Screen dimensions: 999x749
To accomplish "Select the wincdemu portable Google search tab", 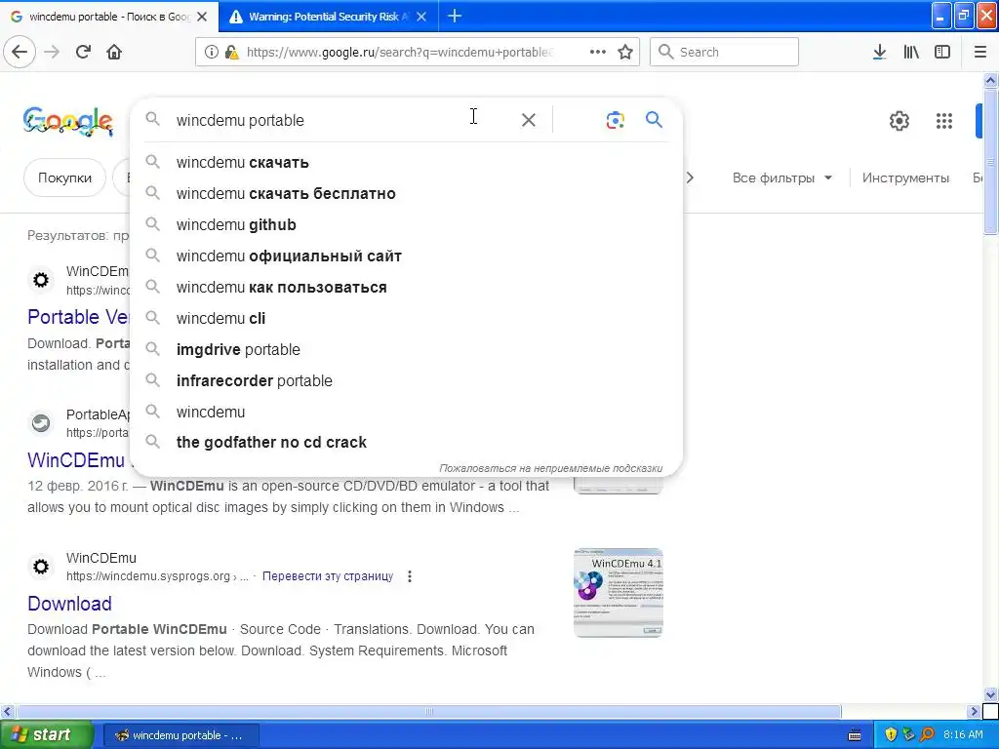I will click(x=108, y=17).
